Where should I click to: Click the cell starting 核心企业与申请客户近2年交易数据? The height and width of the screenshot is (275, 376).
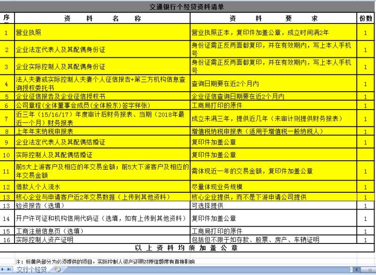click(102, 197)
